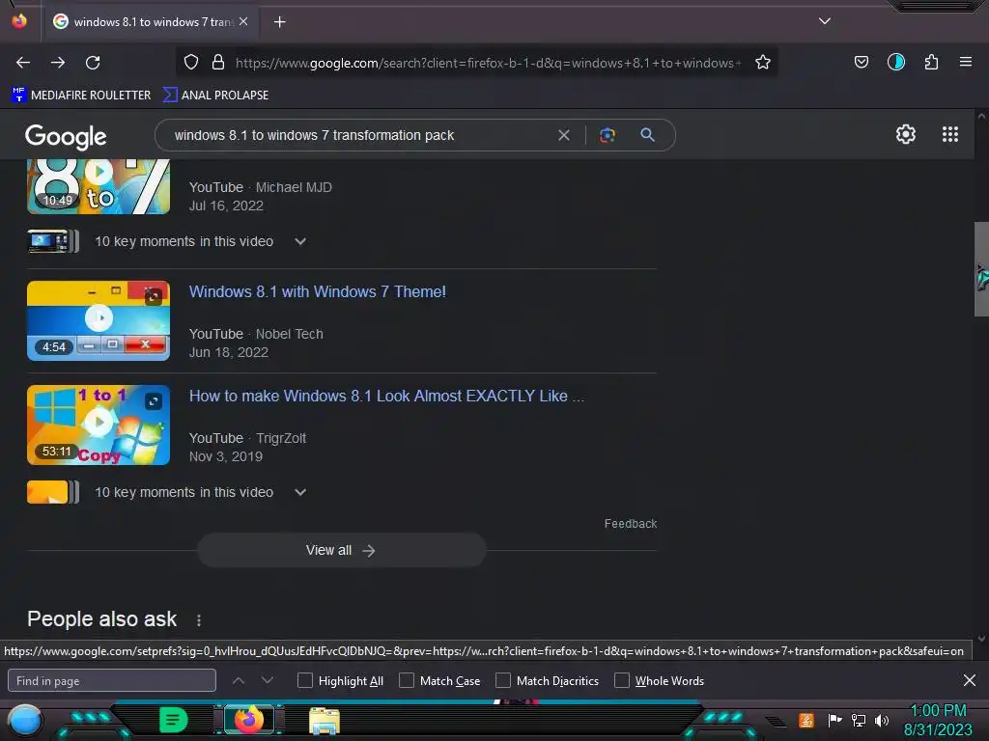Open network tray icon
The width and height of the screenshot is (989, 741).
859,720
